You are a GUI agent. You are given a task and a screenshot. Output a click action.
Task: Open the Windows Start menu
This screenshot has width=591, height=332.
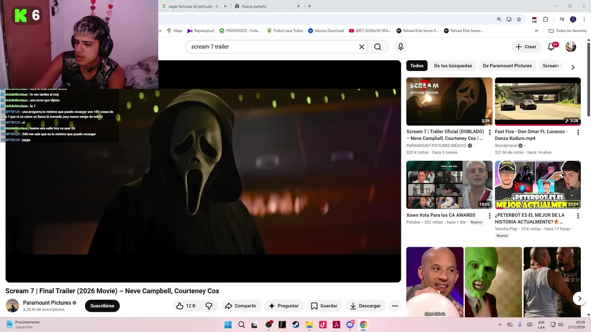tap(228, 325)
